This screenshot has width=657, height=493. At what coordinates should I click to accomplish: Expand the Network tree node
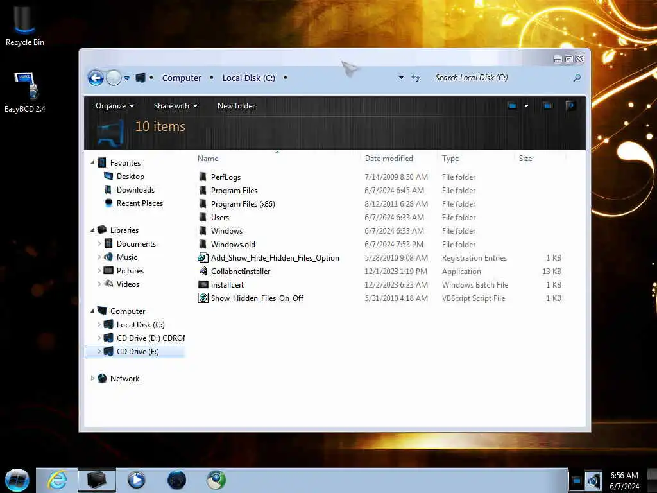pos(92,378)
